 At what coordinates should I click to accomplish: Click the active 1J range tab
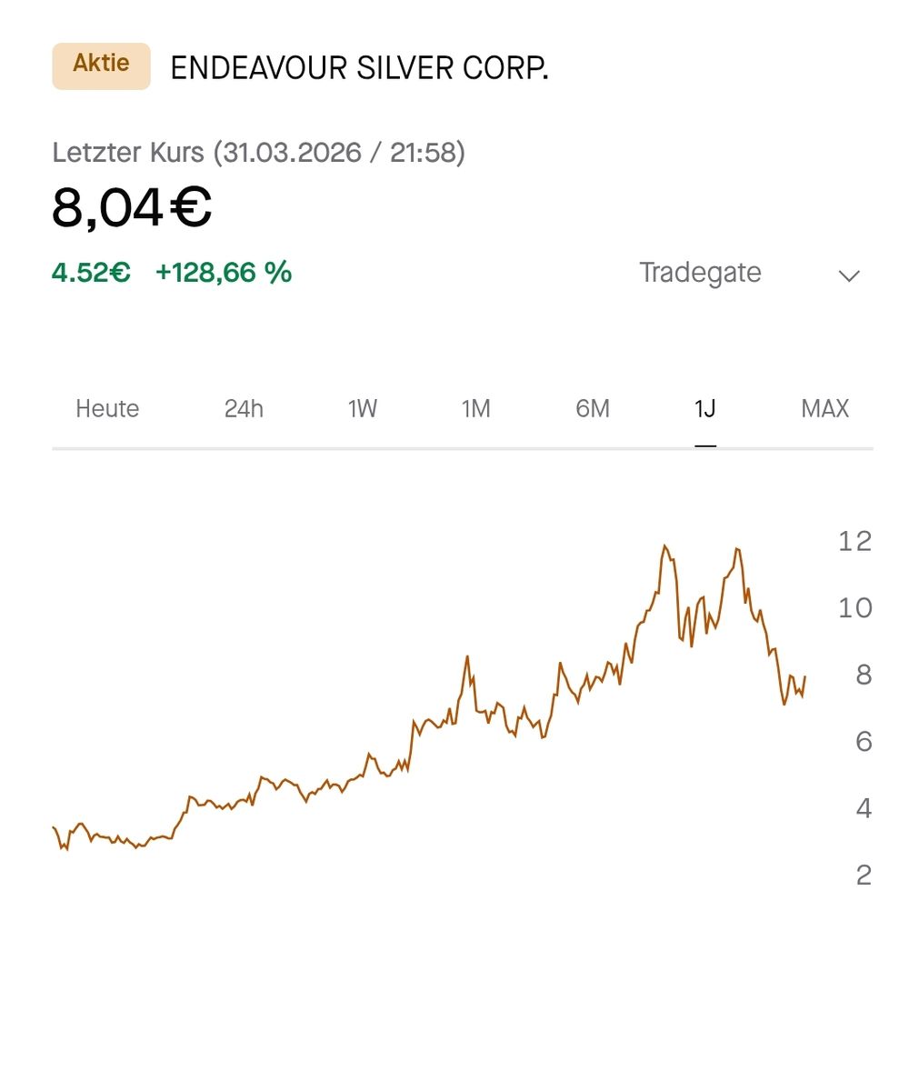coord(705,409)
